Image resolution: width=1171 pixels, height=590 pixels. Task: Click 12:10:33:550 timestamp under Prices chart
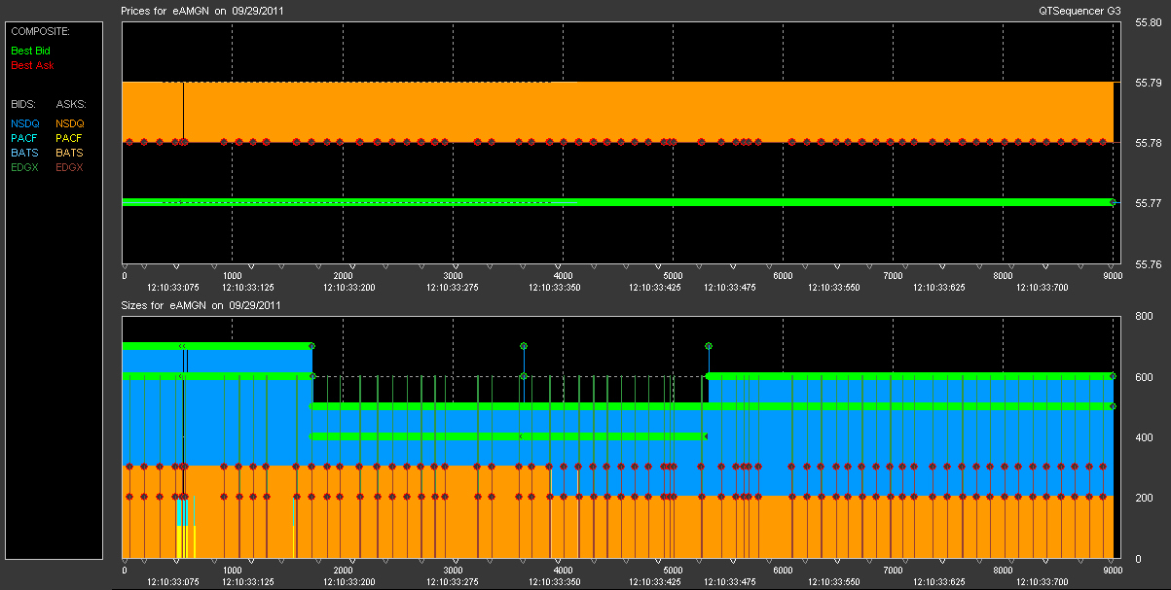tap(836, 287)
